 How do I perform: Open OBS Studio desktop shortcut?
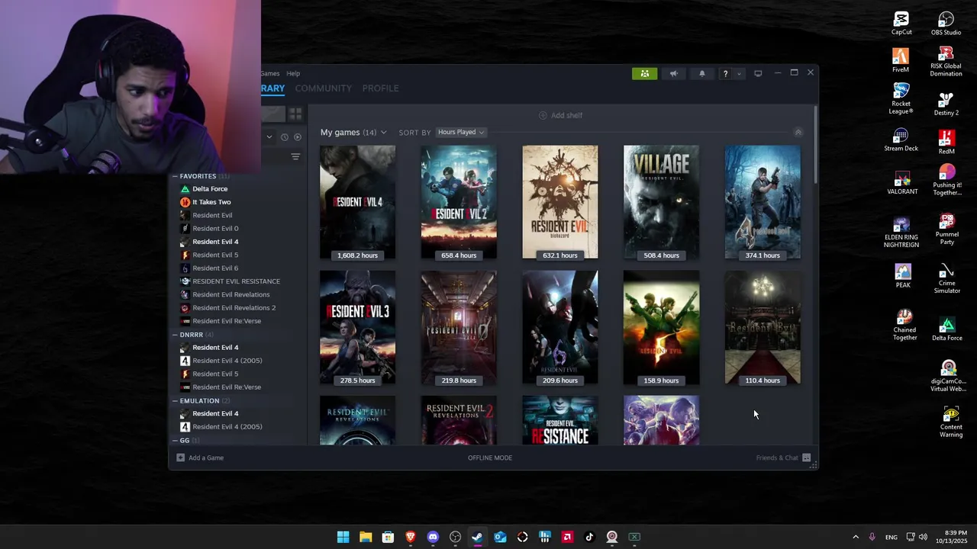[946, 23]
